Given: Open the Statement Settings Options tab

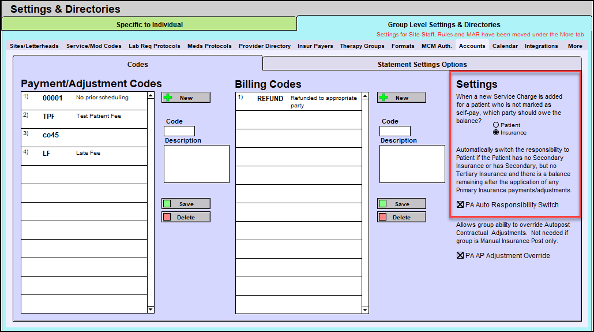Looking at the screenshot, I should click(x=422, y=64).
